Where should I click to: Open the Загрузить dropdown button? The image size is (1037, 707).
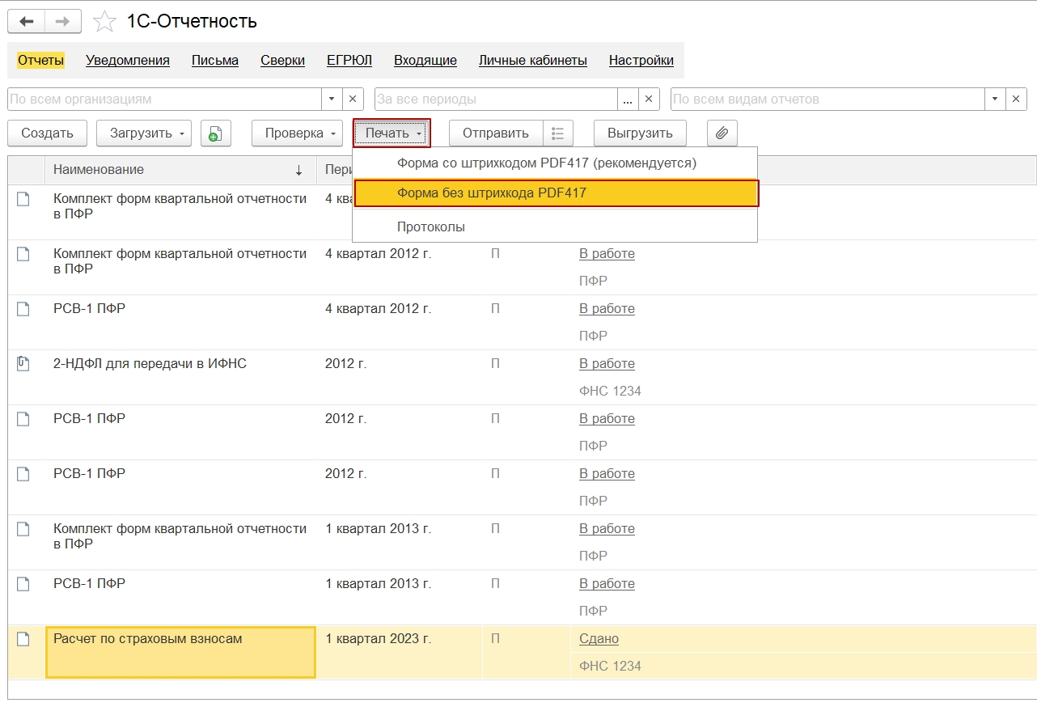(x=144, y=133)
